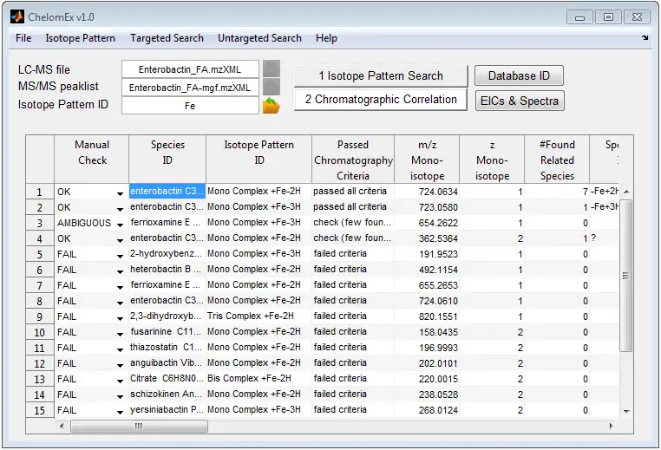
Task: Click vertical scrollbar up arrow
Action: 626,192
